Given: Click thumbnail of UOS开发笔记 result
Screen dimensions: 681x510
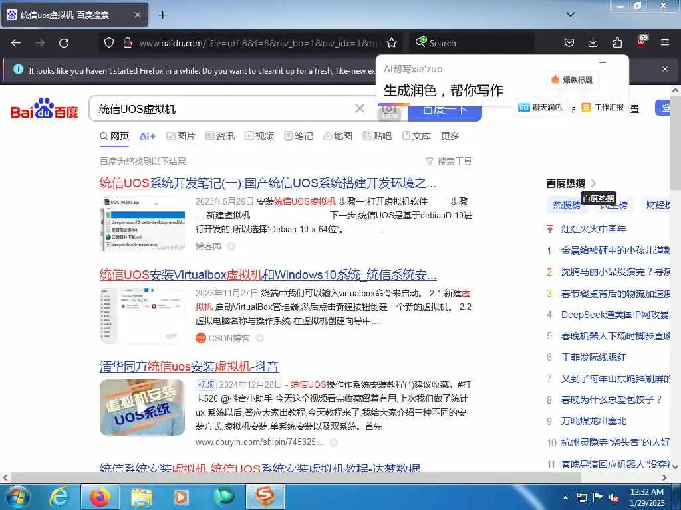Looking at the screenshot, I should coord(142,224).
